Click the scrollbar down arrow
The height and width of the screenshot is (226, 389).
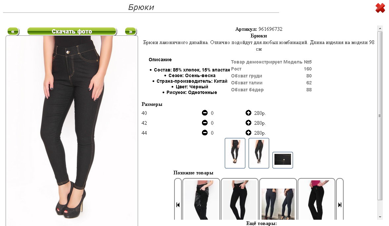[380, 217]
